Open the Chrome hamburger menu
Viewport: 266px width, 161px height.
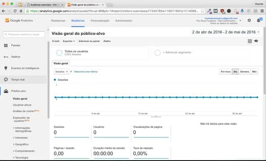[262, 11]
